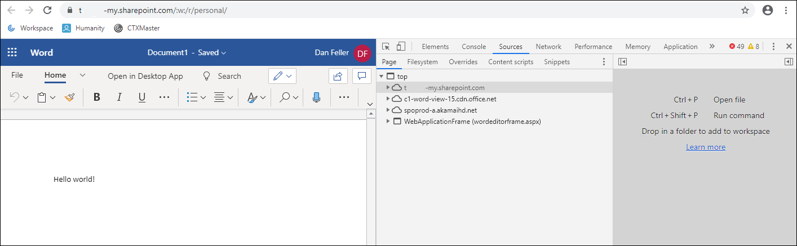Expand the WebApplicationFrame node
This screenshot has height=246, width=797.
[388, 122]
